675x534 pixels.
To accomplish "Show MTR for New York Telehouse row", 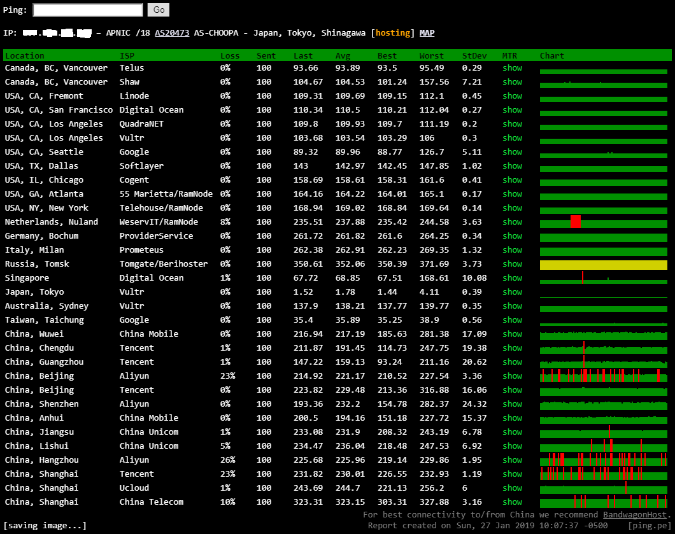I will click(512, 208).
